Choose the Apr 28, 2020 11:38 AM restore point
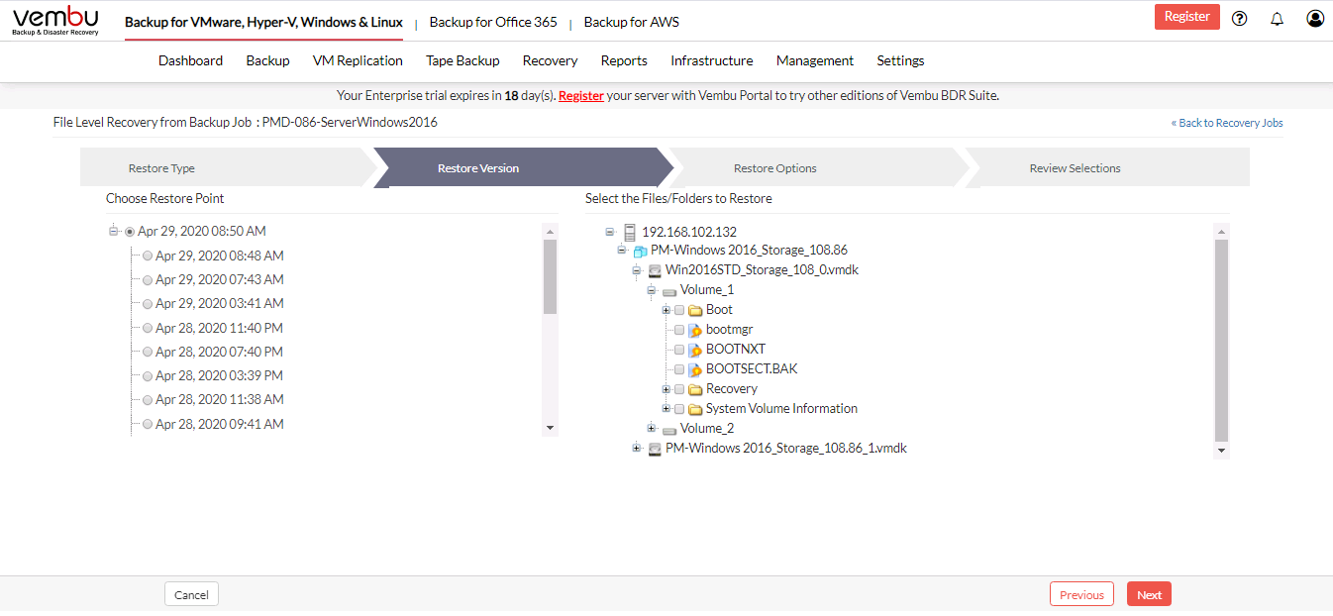The height and width of the screenshot is (616, 1333). point(148,400)
